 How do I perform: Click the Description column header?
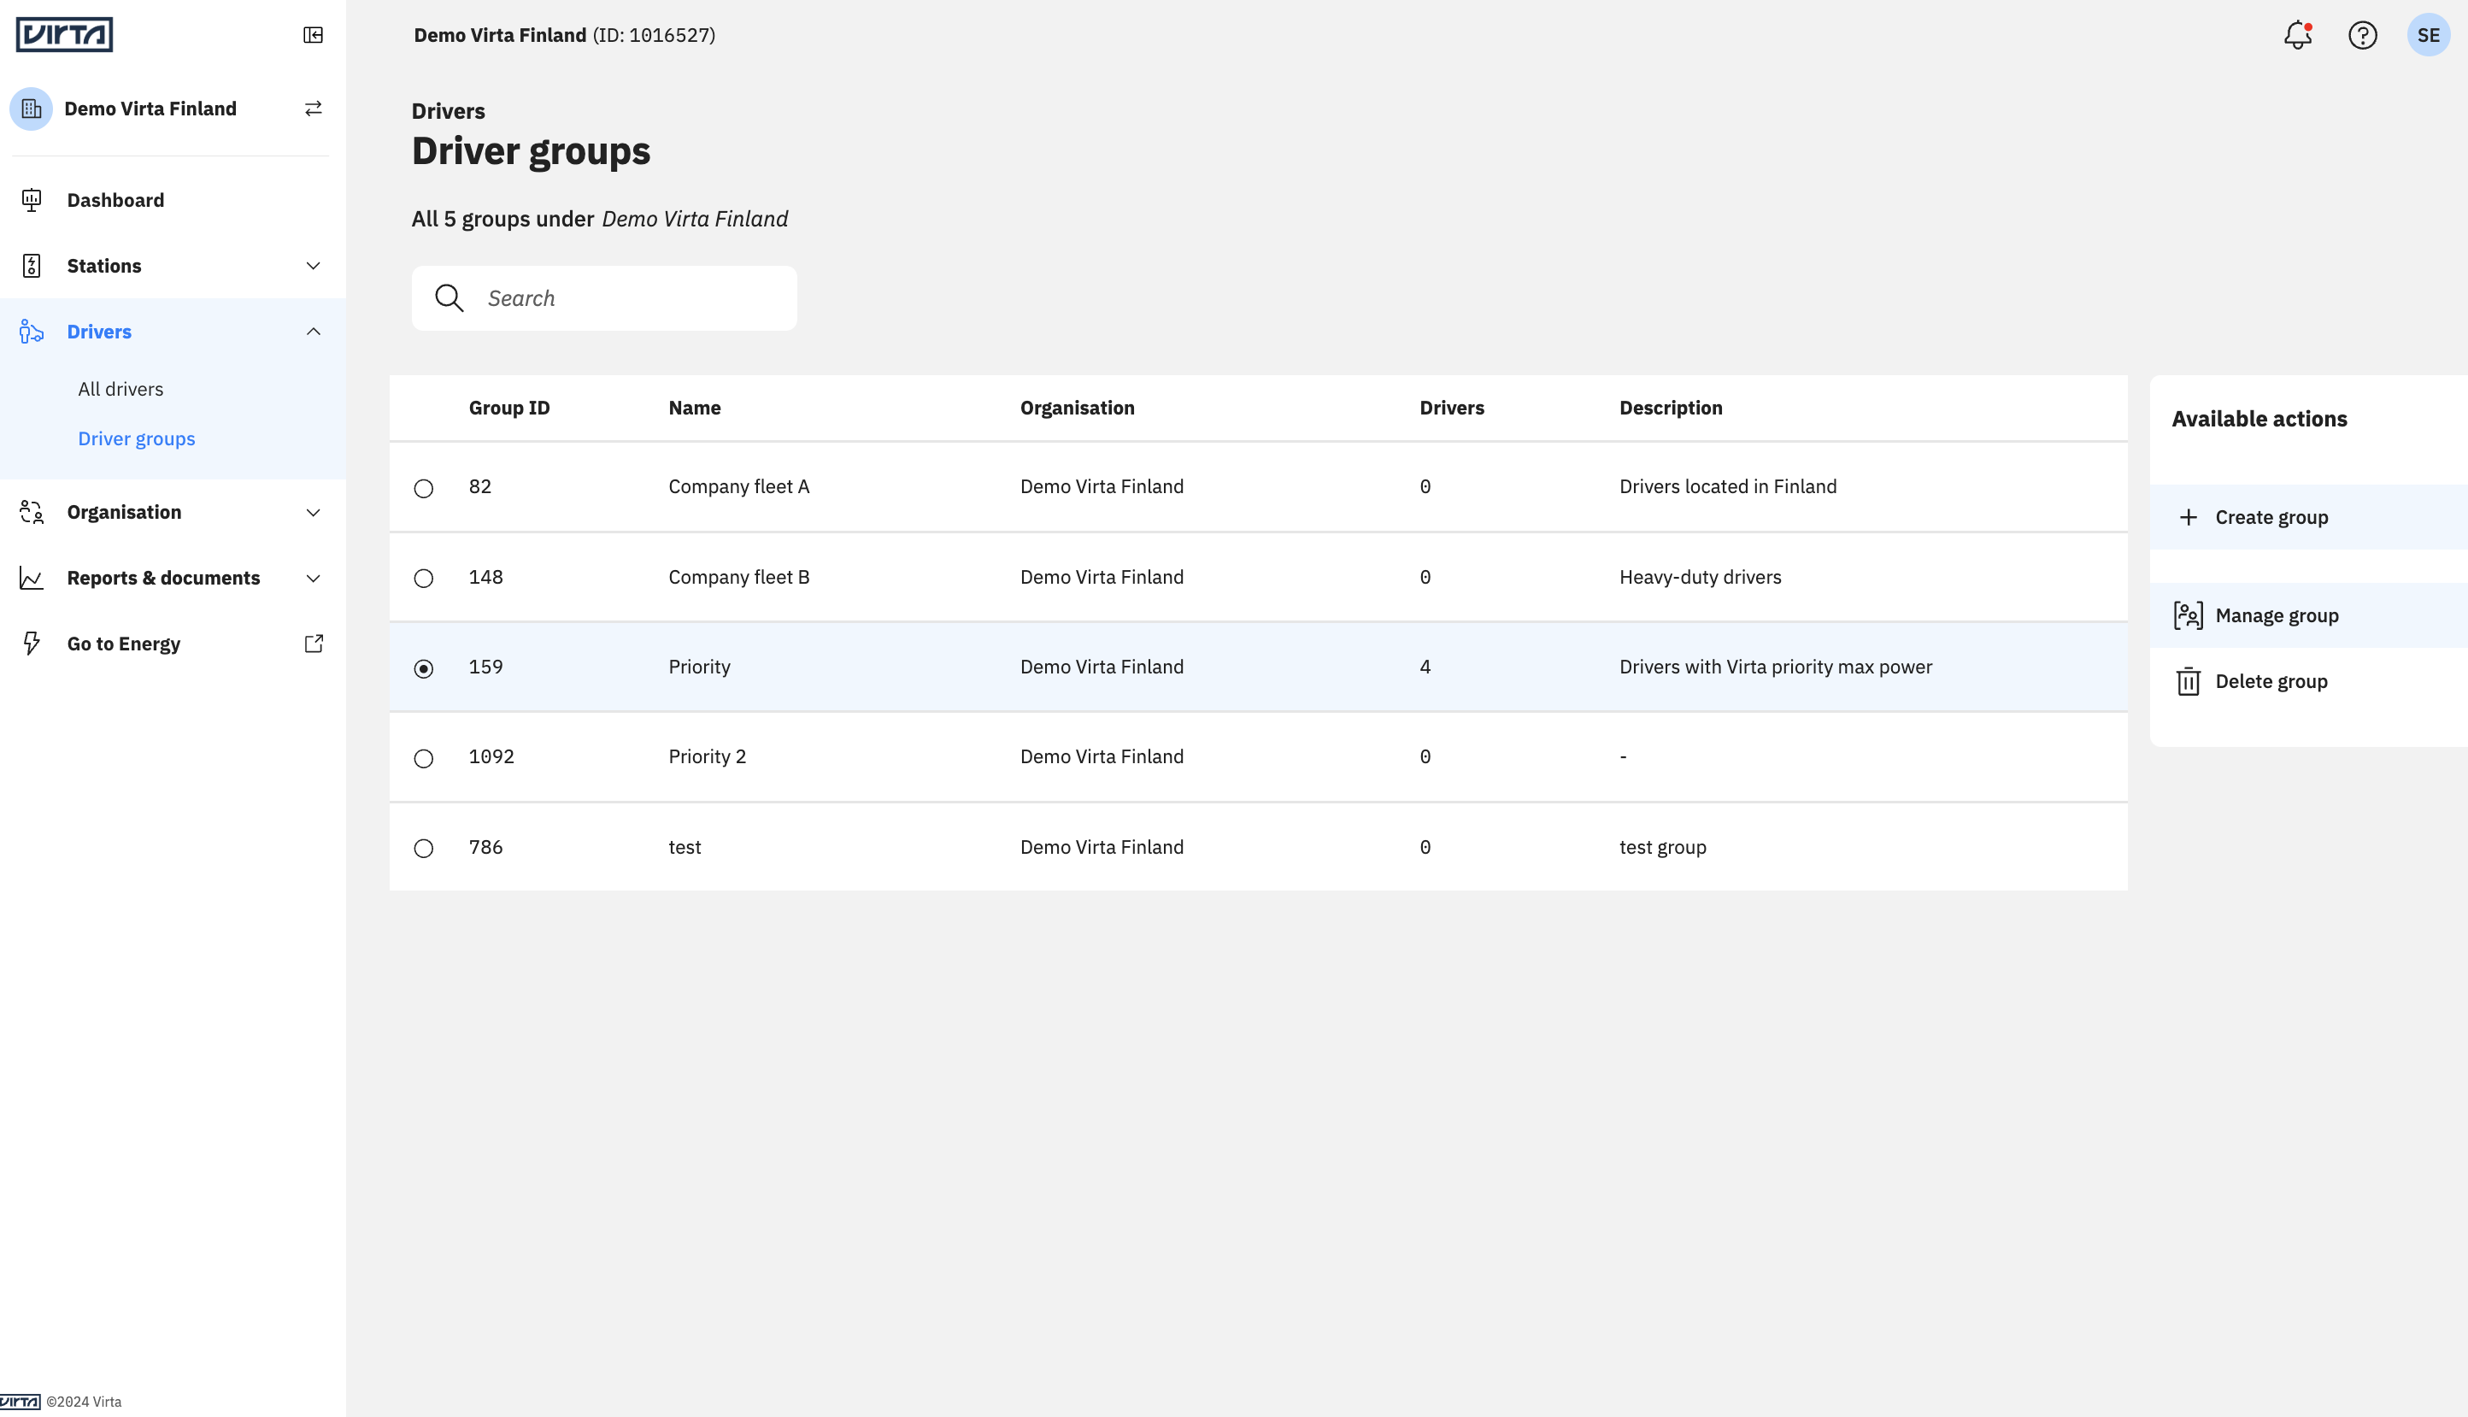[1671, 408]
